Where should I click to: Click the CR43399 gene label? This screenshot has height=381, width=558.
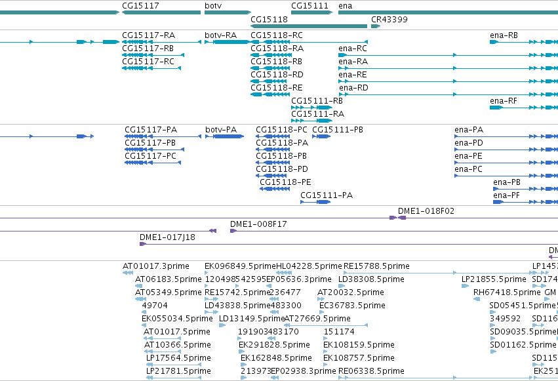click(389, 20)
